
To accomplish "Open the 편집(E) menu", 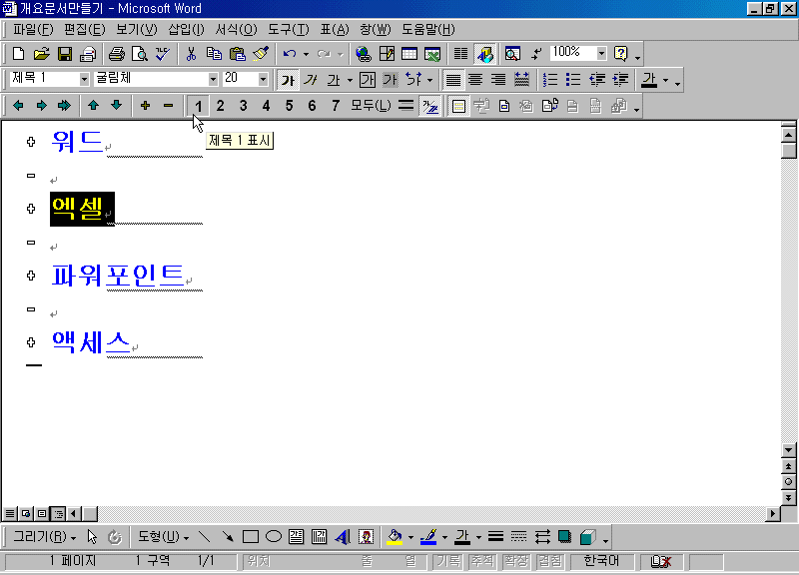I will [x=85, y=30].
